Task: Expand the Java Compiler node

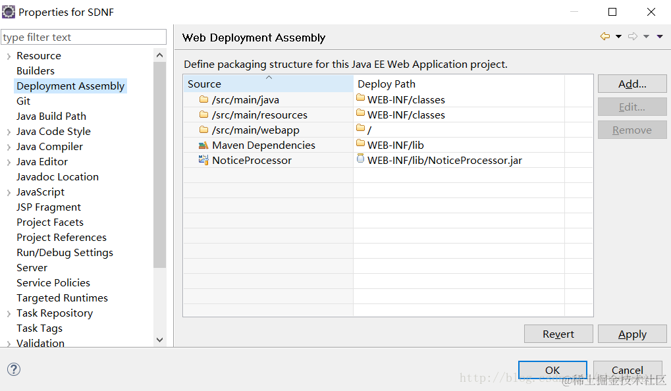Action: pos(9,147)
